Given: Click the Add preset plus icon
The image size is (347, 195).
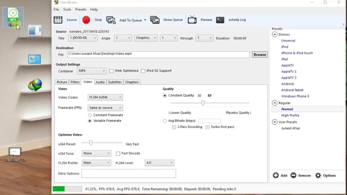Looking at the screenshot, I should (276, 175).
